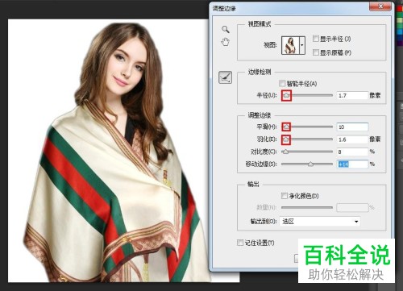Click the 半径 value field showing 1.7
The image size is (403, 291).
(352, 95)
